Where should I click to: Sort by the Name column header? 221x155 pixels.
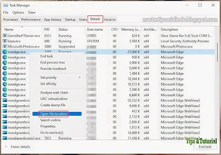click(x=9, y=30)
